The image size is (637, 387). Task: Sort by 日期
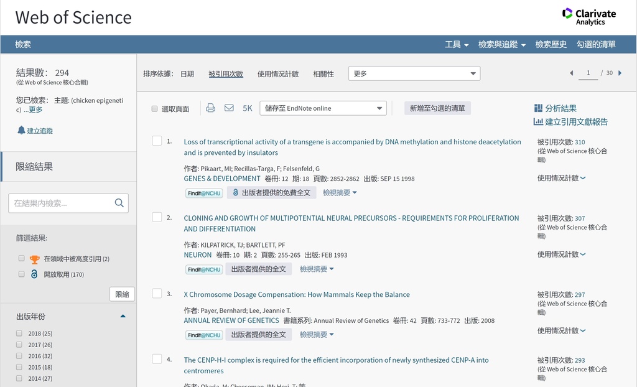[187, 74]
